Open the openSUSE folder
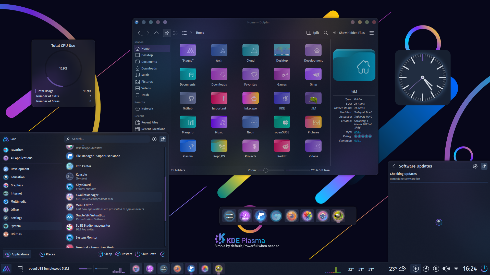 (x=282, y=125)
